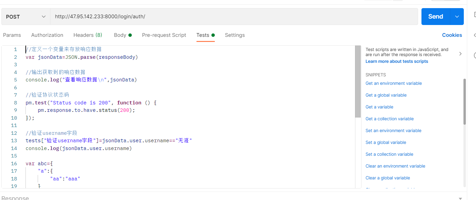Image resolution: width=476 pixels, height=200 pixels.
Task: Insert the Clear an environment variable snippet
Action: tap(395, 166)
